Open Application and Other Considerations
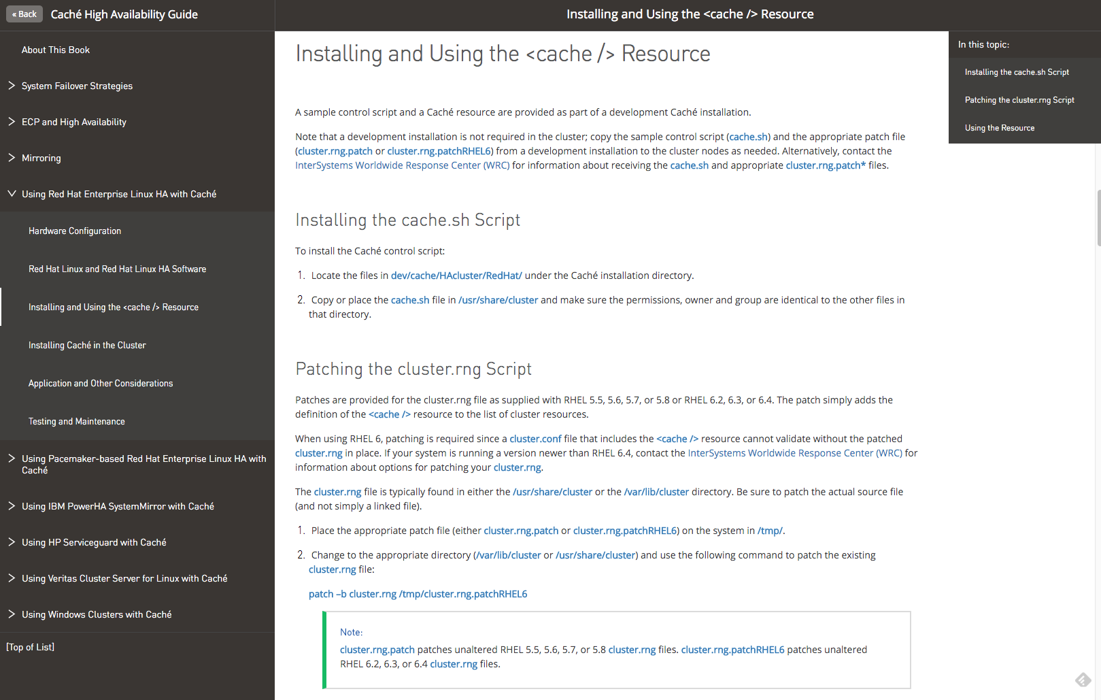The width and height of the screenshot is (1101, 700). pyautogui.click(x=101, y=384)
